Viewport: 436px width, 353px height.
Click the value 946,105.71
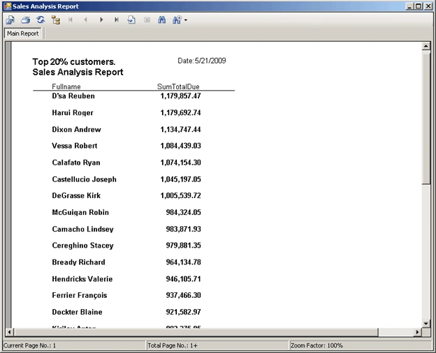click(x=184, y=279)
